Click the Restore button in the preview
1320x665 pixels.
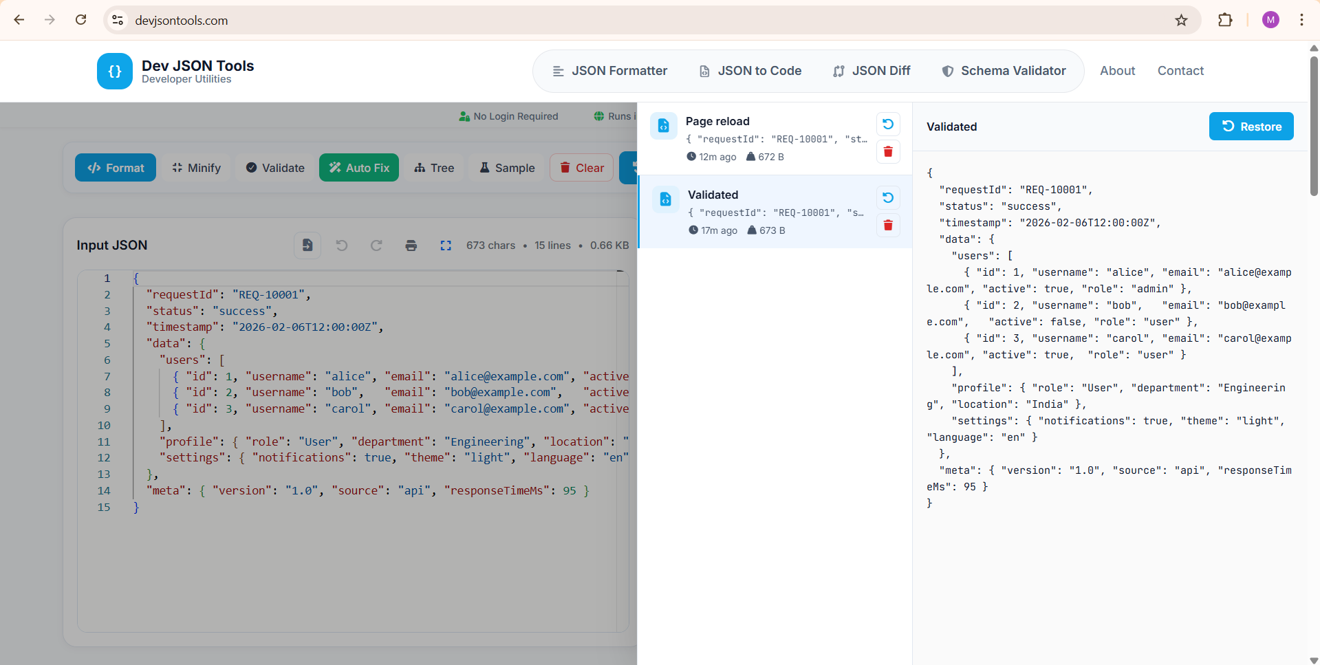[1251, 126]
